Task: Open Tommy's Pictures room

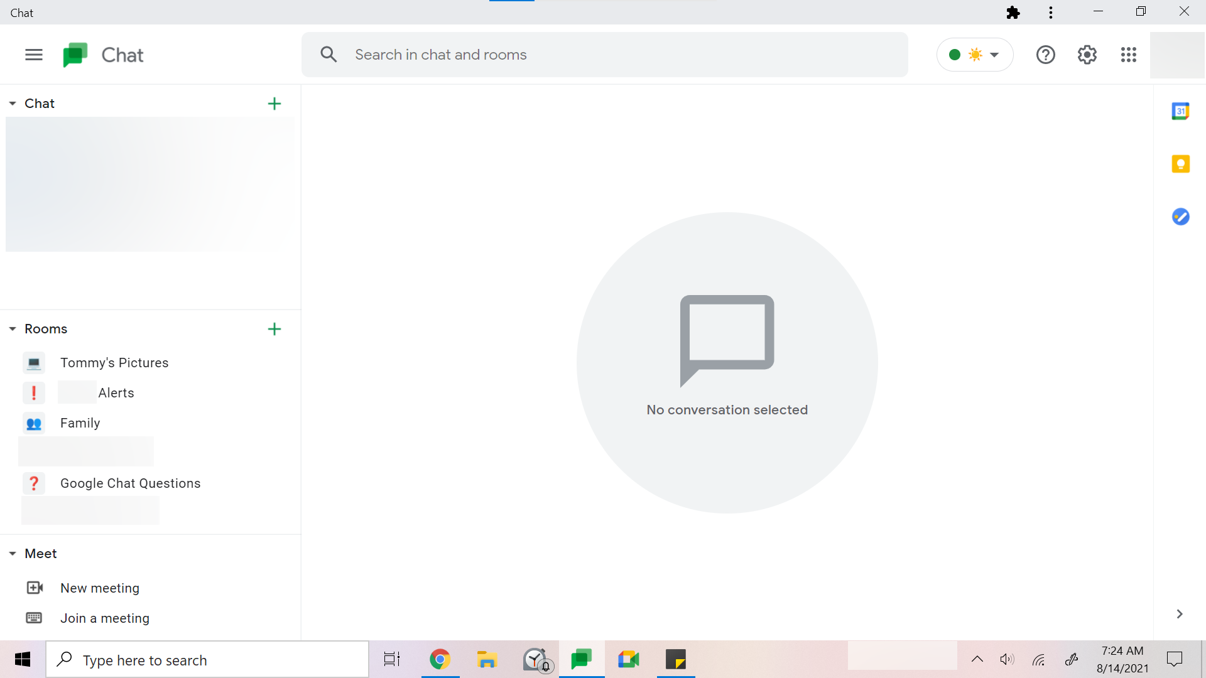Action: point(114,363)
